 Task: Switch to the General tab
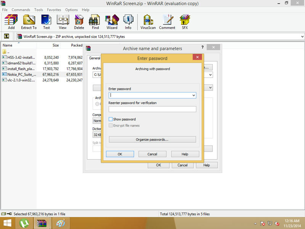pos(95,58)
